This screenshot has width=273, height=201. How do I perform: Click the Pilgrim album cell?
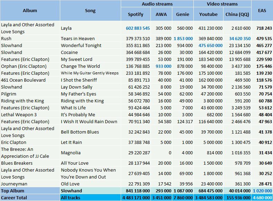(x=30, y=94)
